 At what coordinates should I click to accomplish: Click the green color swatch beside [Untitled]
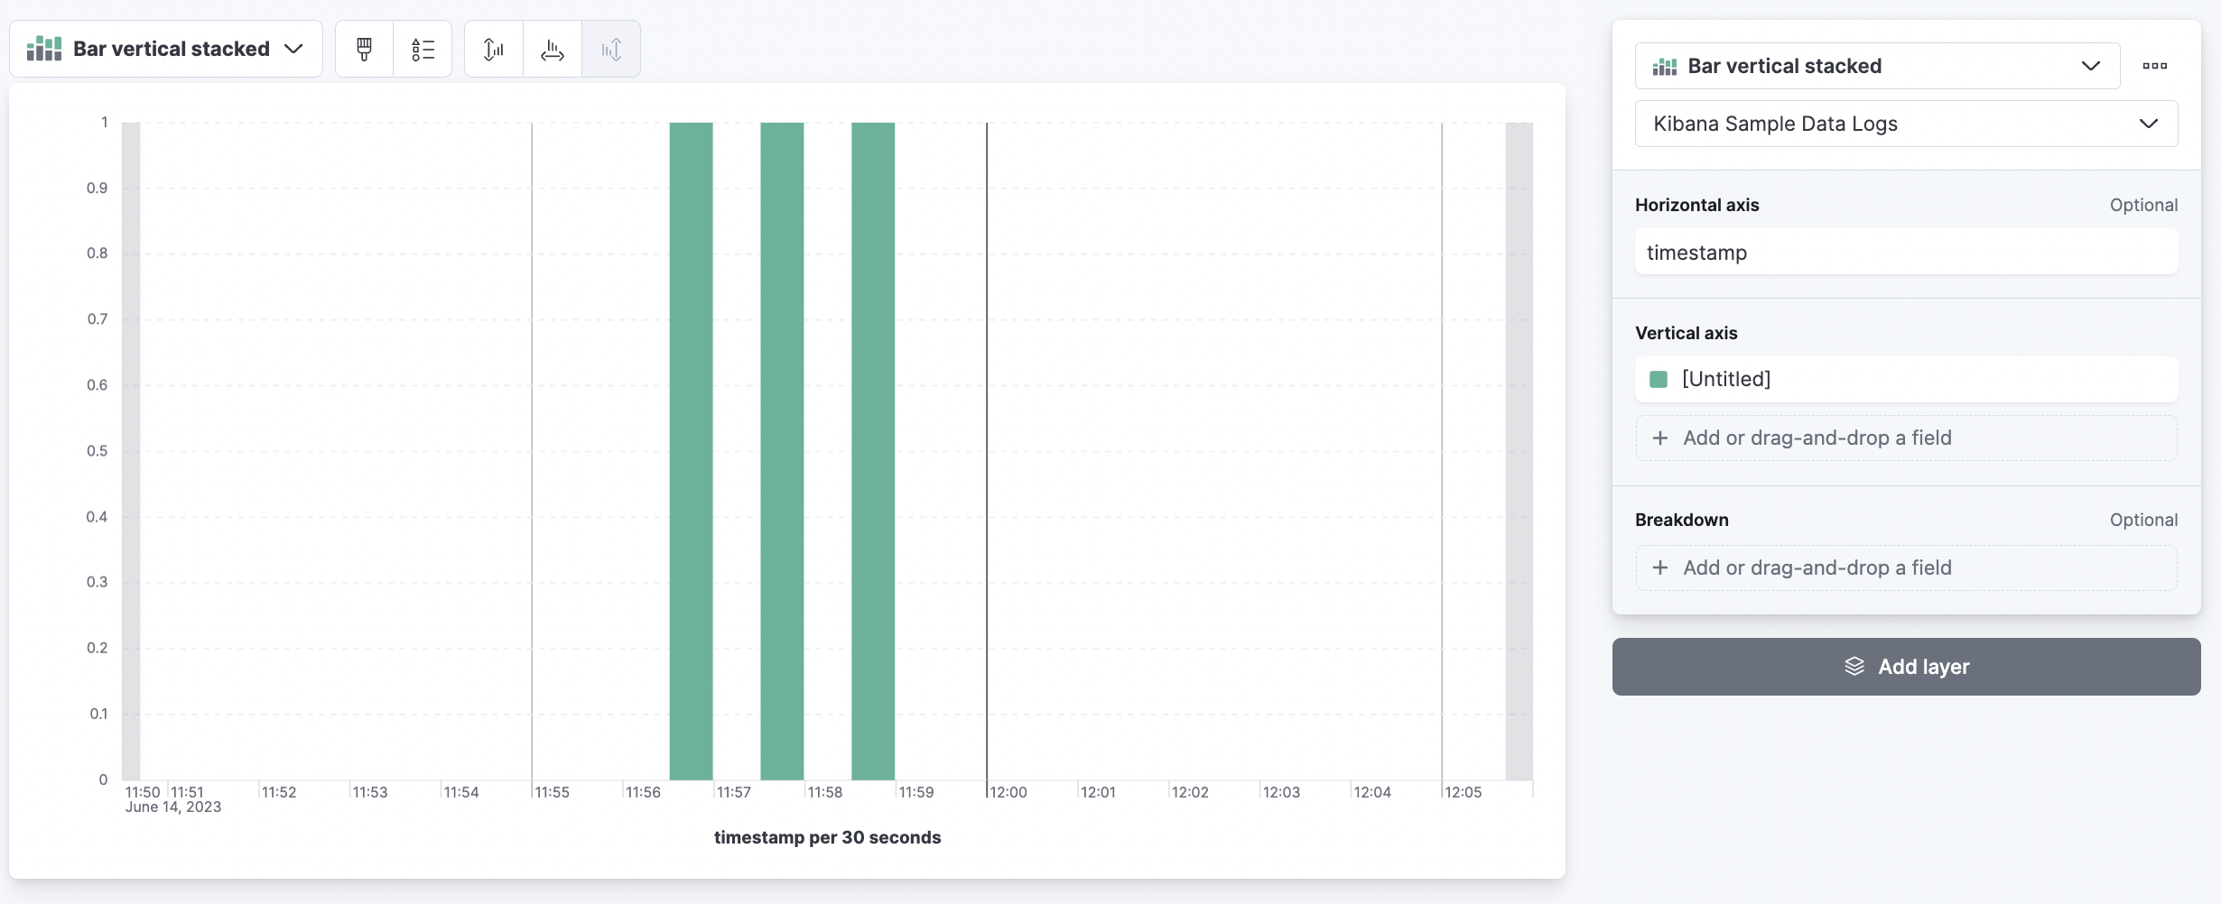tap(1659, 379)
